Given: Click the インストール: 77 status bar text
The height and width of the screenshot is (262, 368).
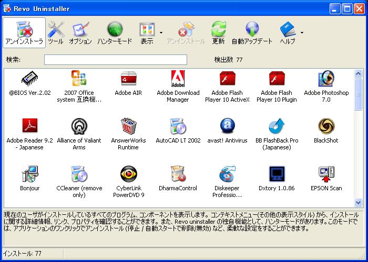Looking at the screenshot, I should 22,254.
